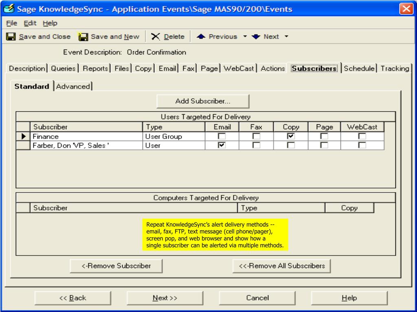Click the bottom Help button

(x=349, y=298)
